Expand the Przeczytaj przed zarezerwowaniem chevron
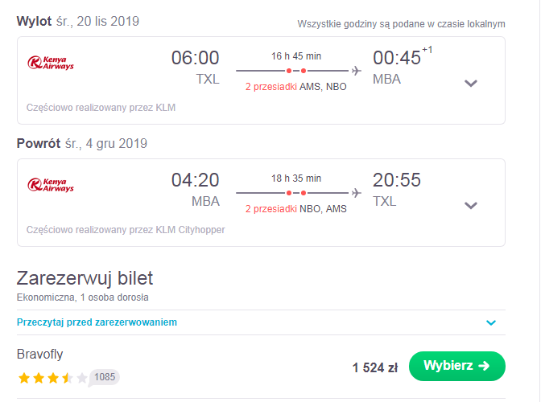Image resolution: width=541 pixels, height=402 pixels. point(491,322)
